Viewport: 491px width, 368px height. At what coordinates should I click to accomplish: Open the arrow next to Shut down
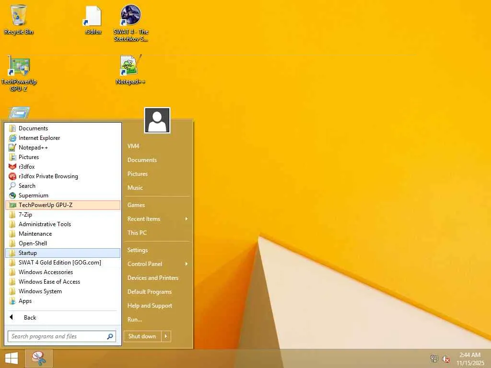pyautogui.click(x=166, y=336)
